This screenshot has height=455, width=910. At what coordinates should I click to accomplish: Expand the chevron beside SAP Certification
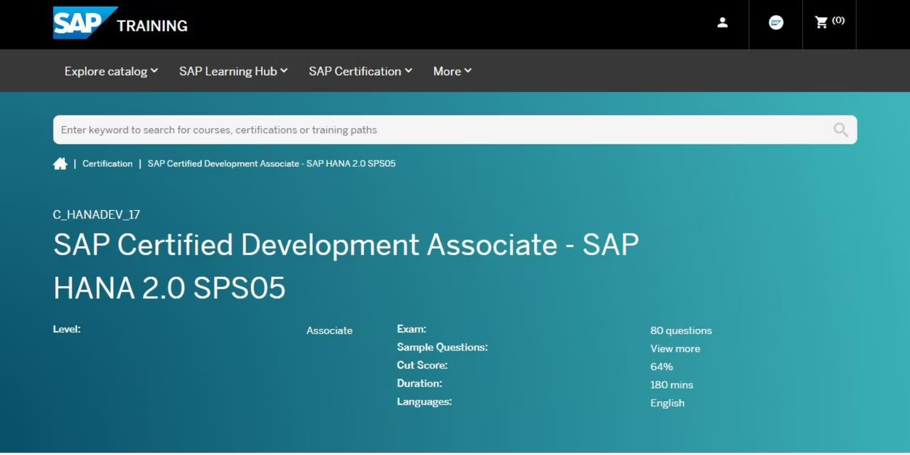[x=409, y=71]
